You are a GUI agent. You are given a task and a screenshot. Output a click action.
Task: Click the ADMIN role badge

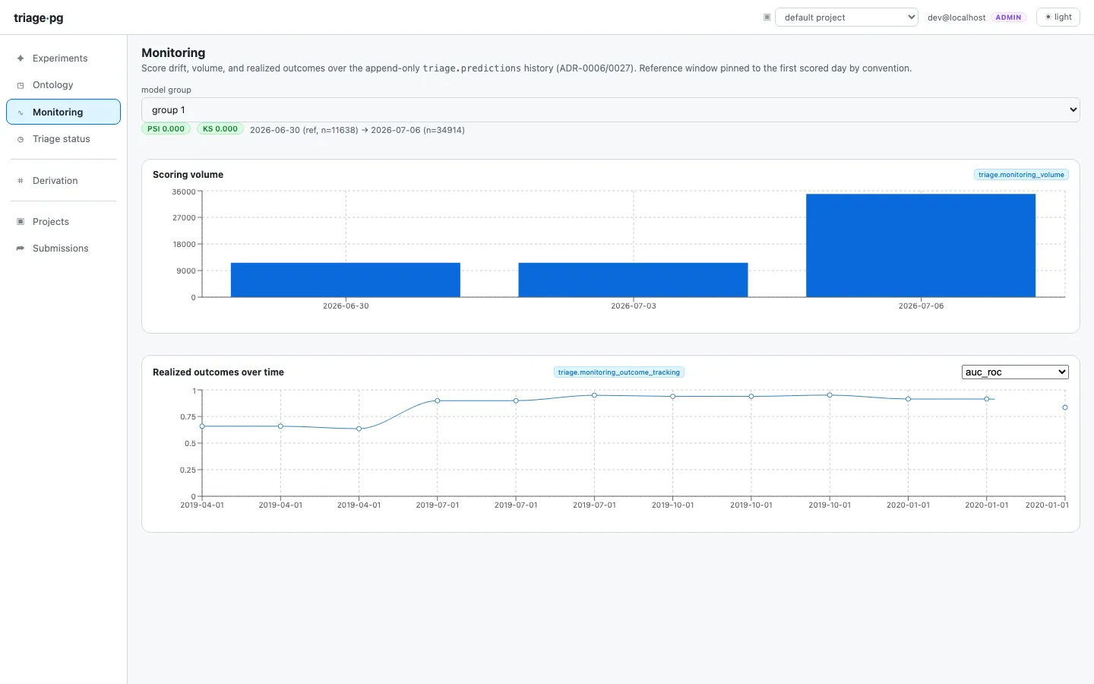point(1008,17)
